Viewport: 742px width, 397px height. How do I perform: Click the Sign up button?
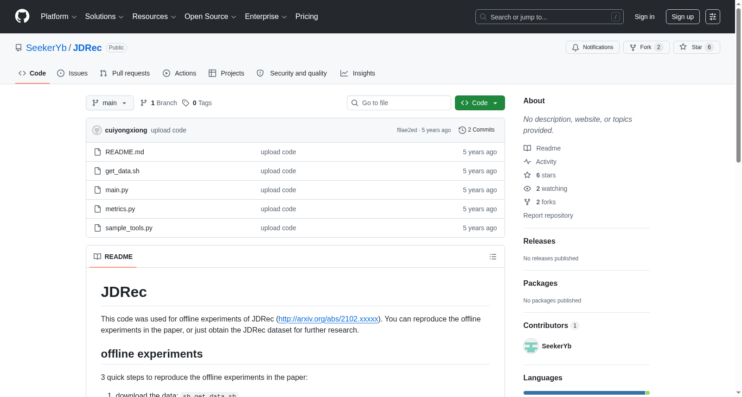coord(683,17)
